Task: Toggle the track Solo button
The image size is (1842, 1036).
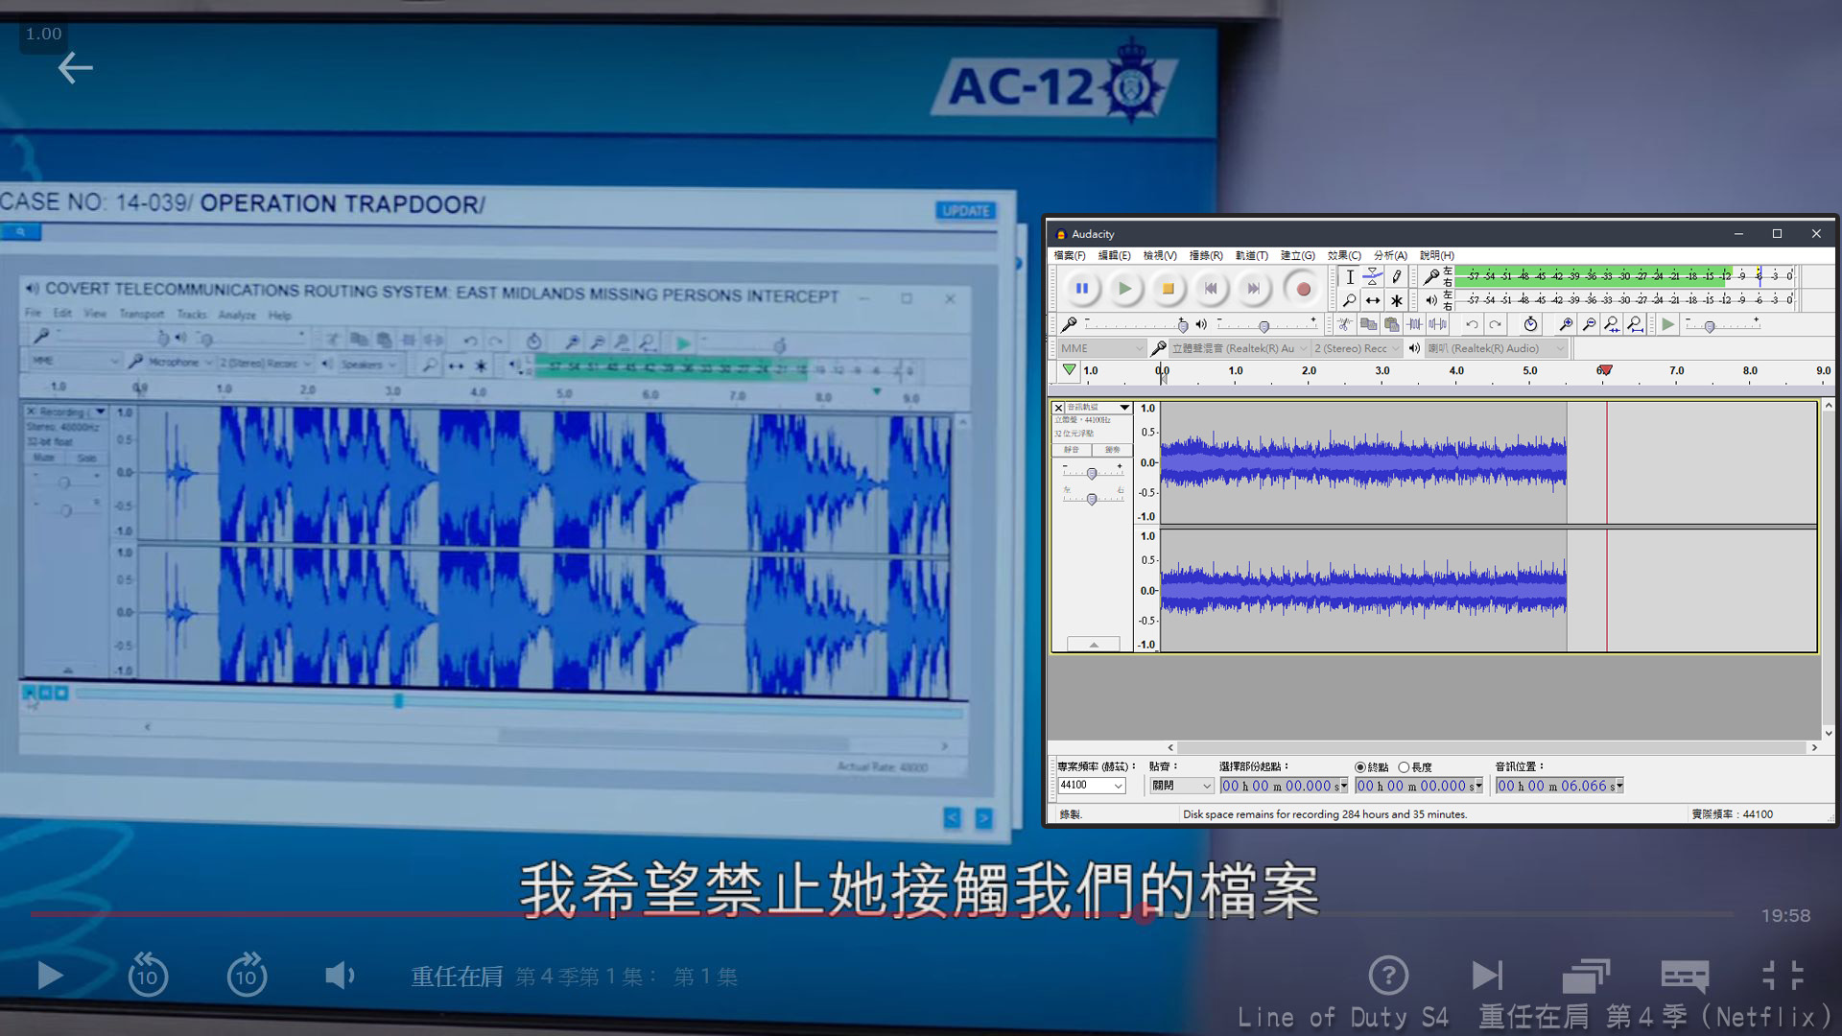Action: [1112, 450]
